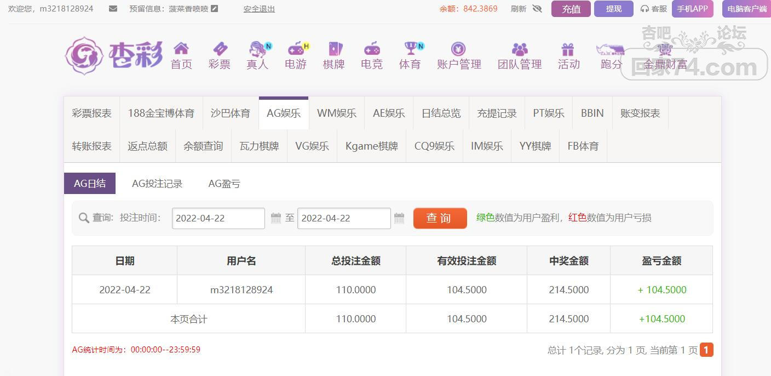This screenshot has height=376, width=771.
Task: Switch to BBIN tab
Action: pos(592,113)
